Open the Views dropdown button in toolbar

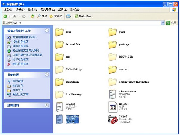tap(69, 16)
